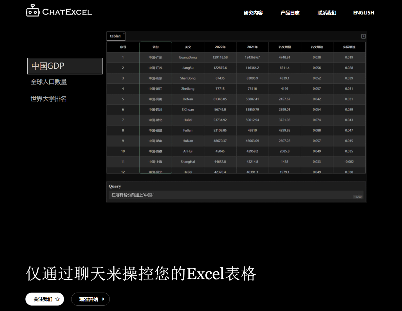Open the 世界大学排名 example dataset

coord(48,99)
